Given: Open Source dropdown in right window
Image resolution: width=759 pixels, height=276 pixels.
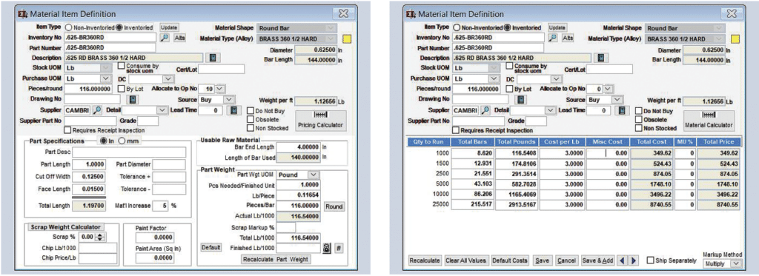Looking at the screenshot, I should click(617, 100).
